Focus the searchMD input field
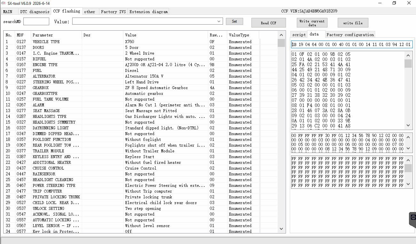The width and height of the screenshot is (416, 244). 36,21
